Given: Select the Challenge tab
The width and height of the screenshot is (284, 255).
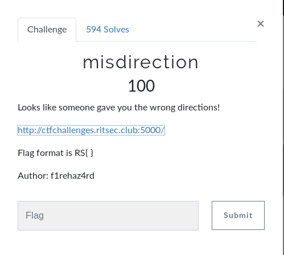Looking at the screenshot, I should point(47,30).
